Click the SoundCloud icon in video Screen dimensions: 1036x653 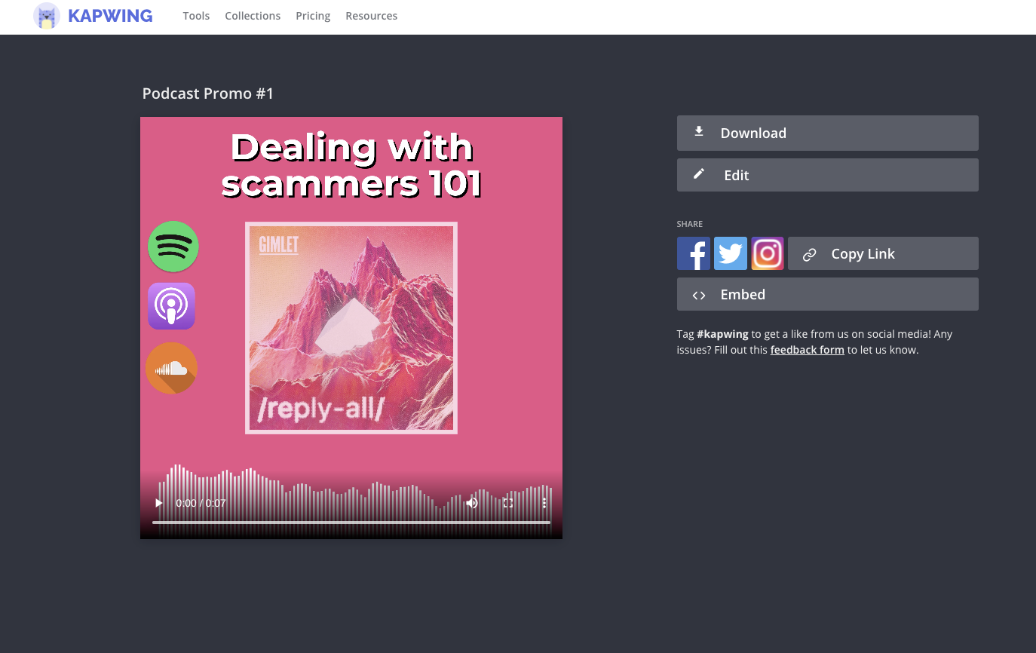click(x=171, y=368)
